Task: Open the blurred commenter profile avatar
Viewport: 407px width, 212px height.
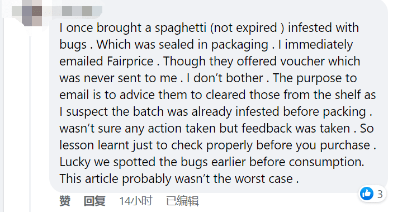Action: pos(32,13)
